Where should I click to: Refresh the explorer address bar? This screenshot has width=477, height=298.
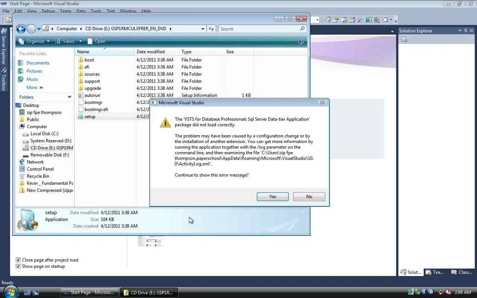click(x=211, y=29)
